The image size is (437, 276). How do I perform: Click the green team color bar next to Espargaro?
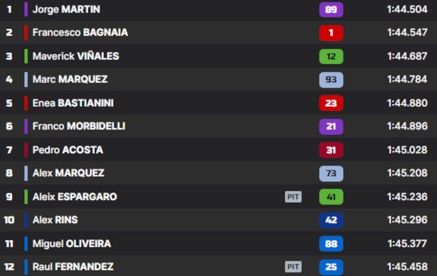(26, 197)
